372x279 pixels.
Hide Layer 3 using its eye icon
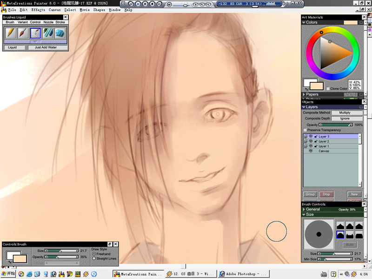click(x=311, y=136)
